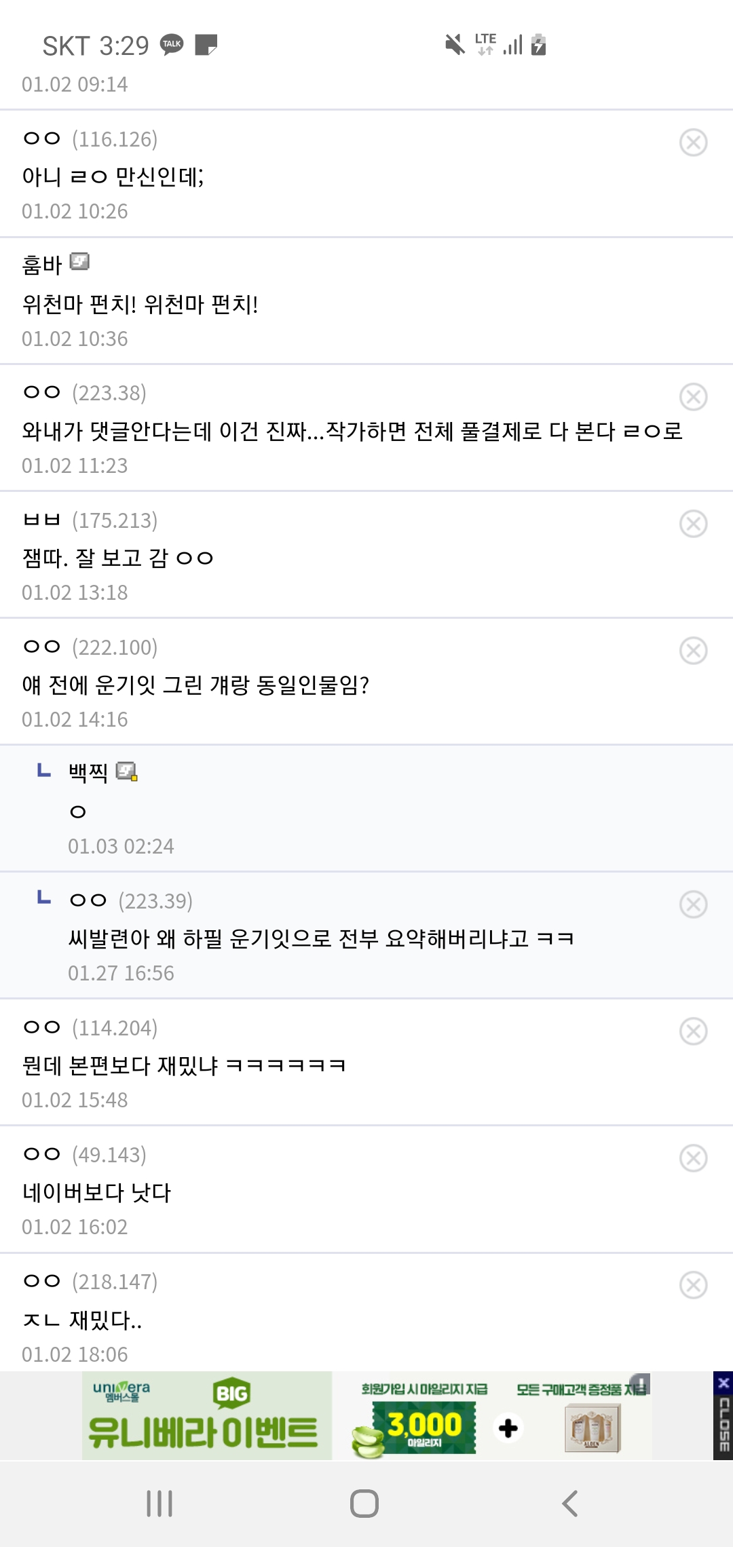Open the recent apps navigation button
Screen dimensions: 733x1547
point(159,1504)
